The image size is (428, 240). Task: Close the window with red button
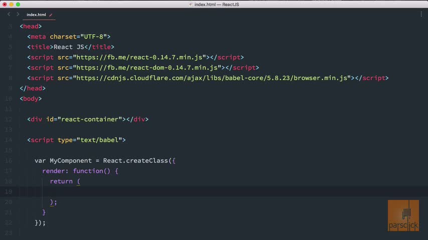point(5,4)
